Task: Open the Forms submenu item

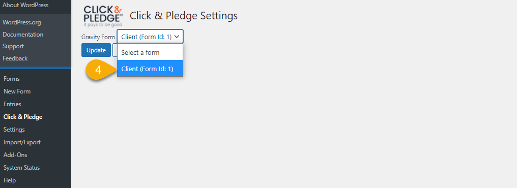Action: point(12,79)
